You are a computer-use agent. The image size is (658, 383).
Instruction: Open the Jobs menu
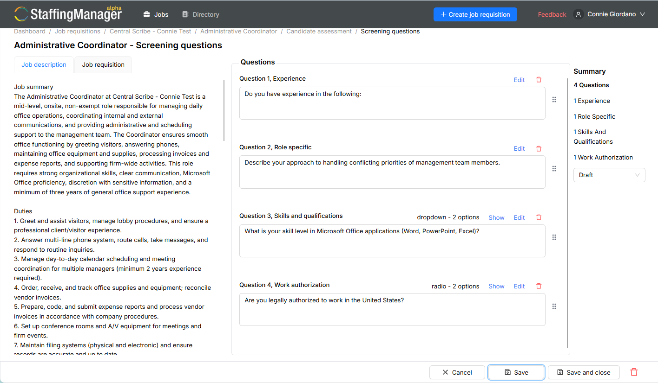pyautogui.click(x=156, y=14)
